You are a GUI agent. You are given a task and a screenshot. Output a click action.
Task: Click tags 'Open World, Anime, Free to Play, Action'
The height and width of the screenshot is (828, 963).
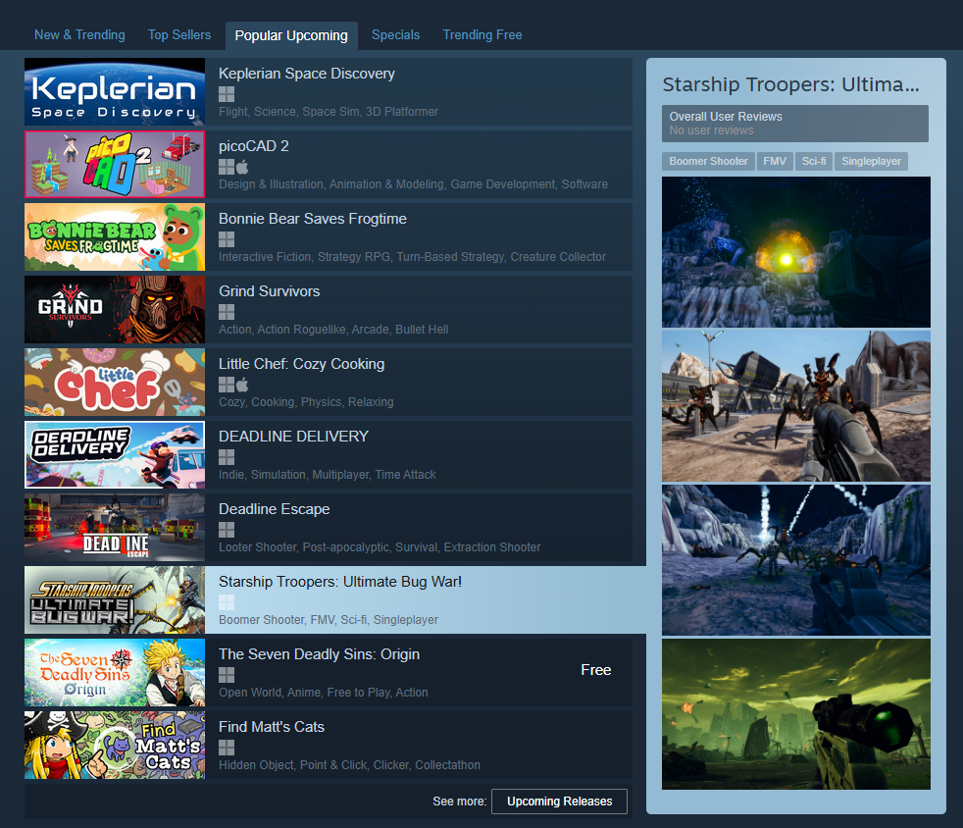(323, 693)
